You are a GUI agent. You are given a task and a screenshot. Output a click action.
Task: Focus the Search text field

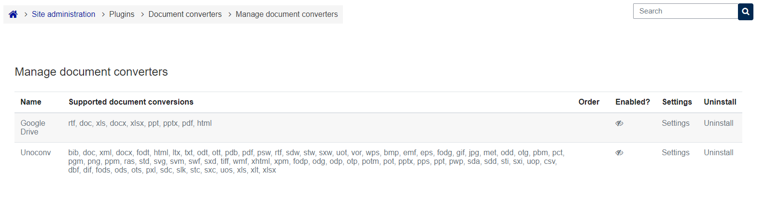[x=686, y=11]
